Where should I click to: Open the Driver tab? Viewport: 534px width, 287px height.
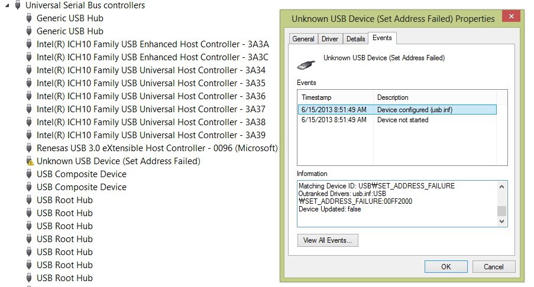[x=330, y=39]
